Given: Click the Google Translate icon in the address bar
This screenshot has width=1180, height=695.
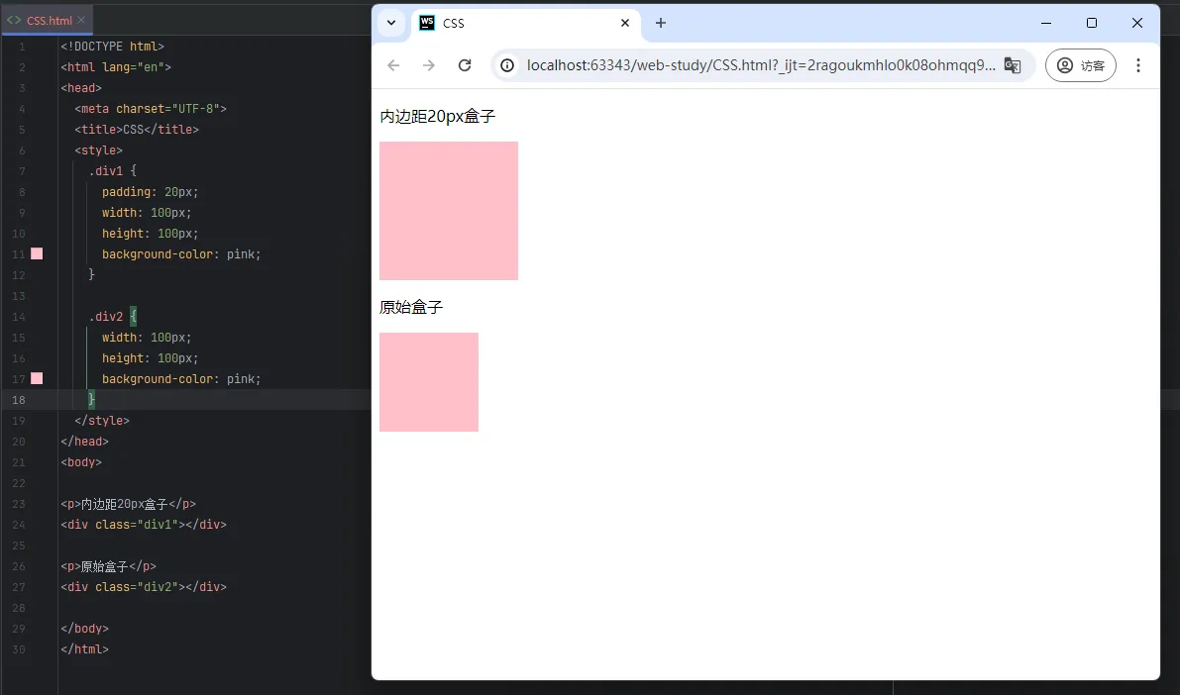Looking at the screenshot, I should click(x=1013, y=64).
